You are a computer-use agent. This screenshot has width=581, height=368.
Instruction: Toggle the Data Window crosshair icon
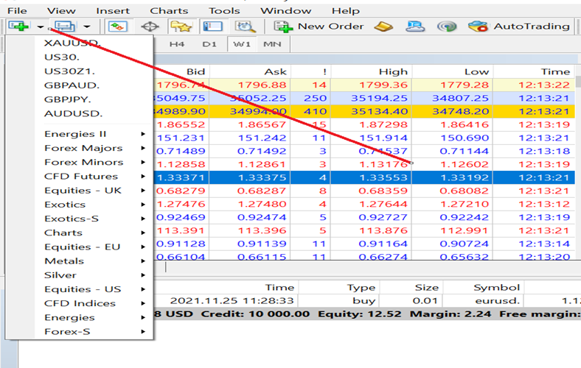150,26
